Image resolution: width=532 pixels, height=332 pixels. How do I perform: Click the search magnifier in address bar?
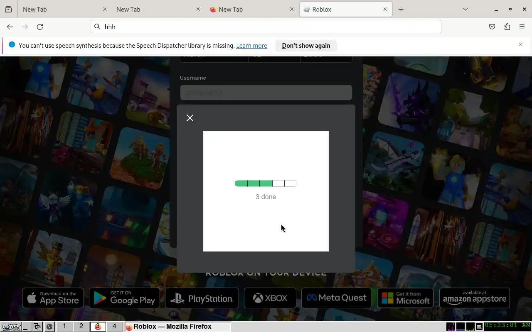click(97, 27)
